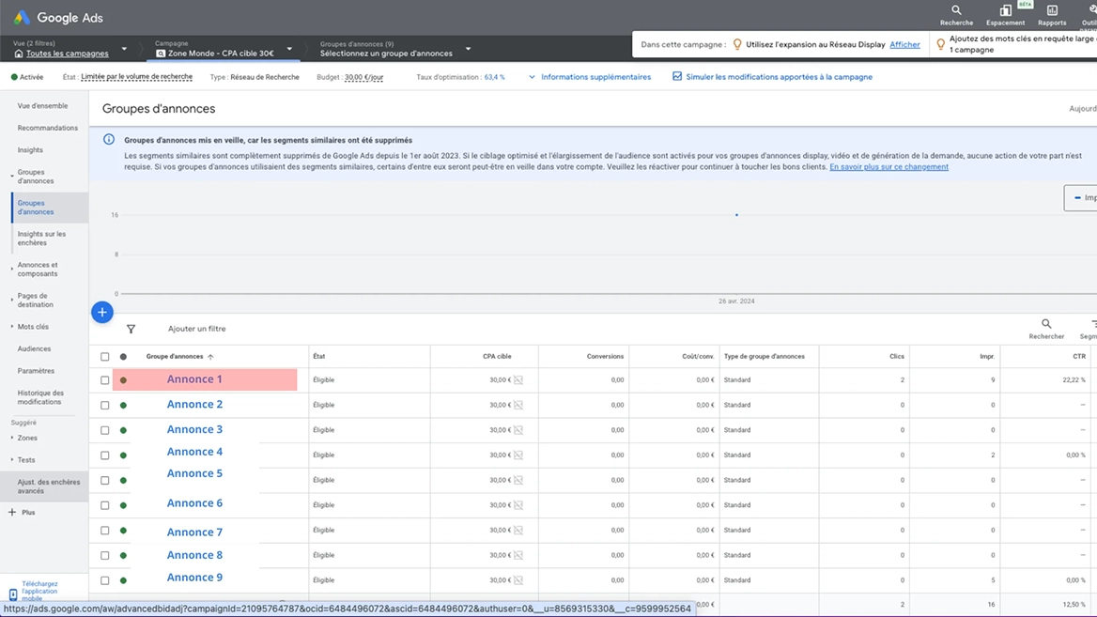The image size is (1097, 617).
Task: Click the lightbulb icon next to Réseau Display tip
Action: tap(736, 44)
